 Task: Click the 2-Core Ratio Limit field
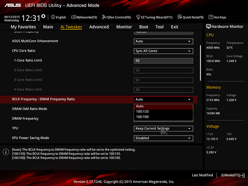[163, 70]
